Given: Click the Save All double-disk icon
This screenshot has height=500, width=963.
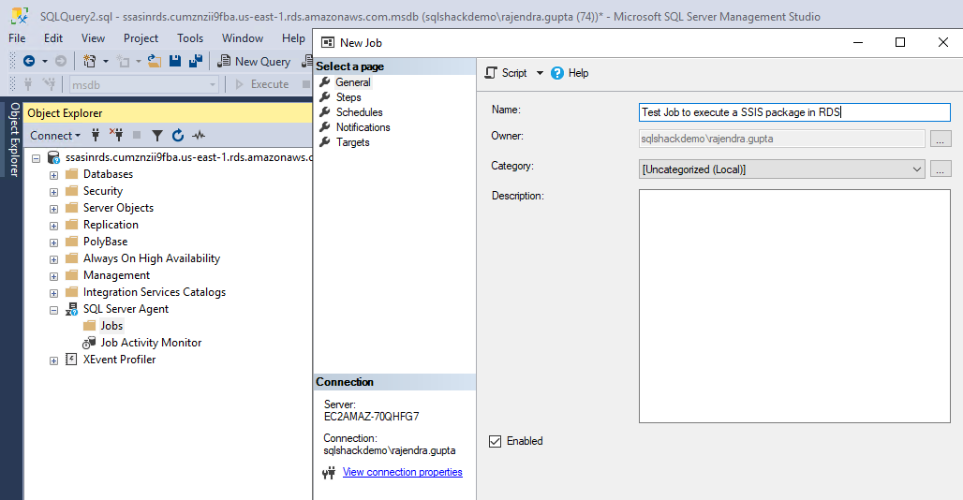Looking at the screenshot, I should pyautogui.click(x=195, y=62).
